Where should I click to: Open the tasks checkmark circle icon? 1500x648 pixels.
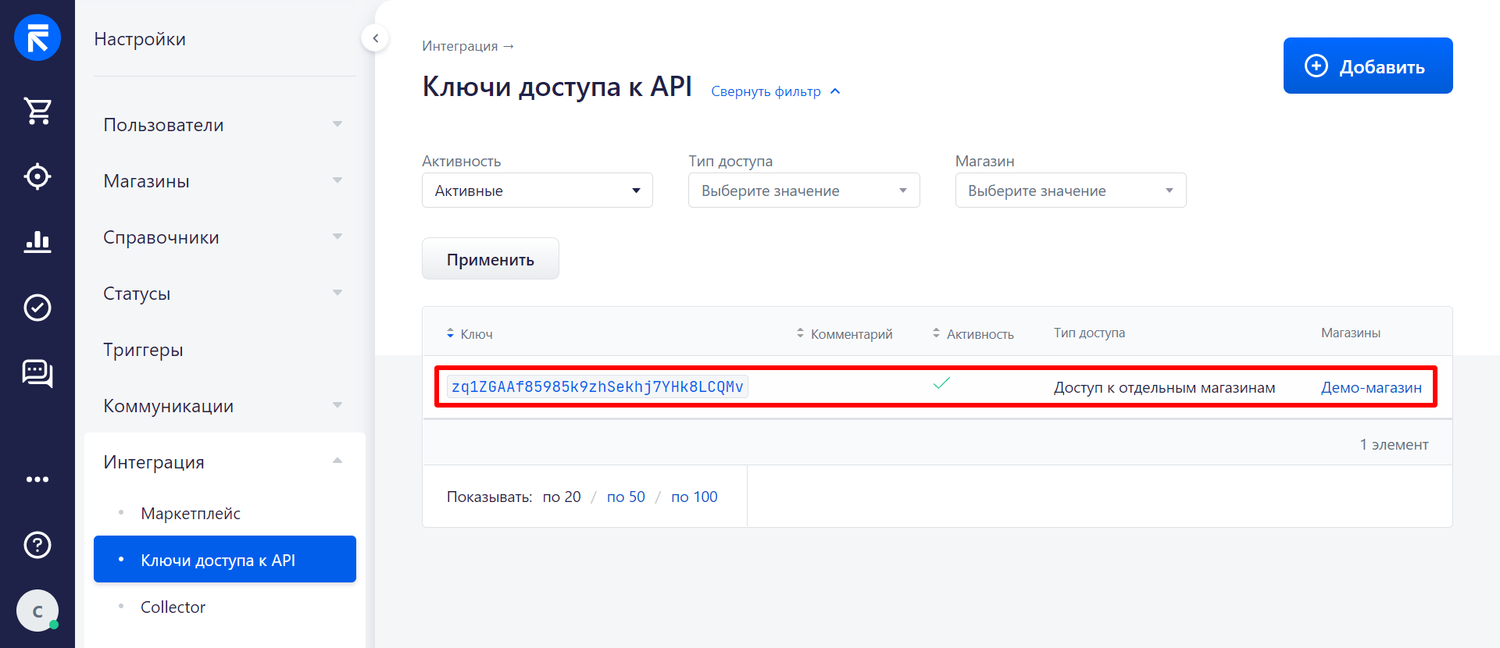coord(37,308)
